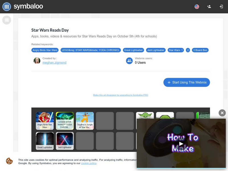Select the Jedi Lightsaber keyword tag
228x171 pixels.
pos(156,50)
